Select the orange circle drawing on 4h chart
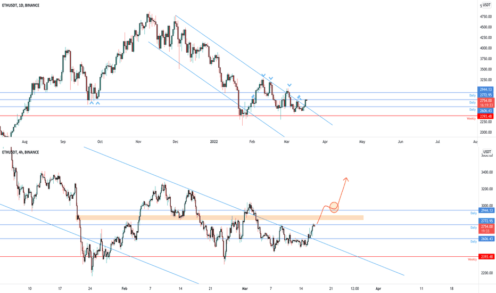Image resolution: width=496 pixels, height=293 pixels. 334,207
